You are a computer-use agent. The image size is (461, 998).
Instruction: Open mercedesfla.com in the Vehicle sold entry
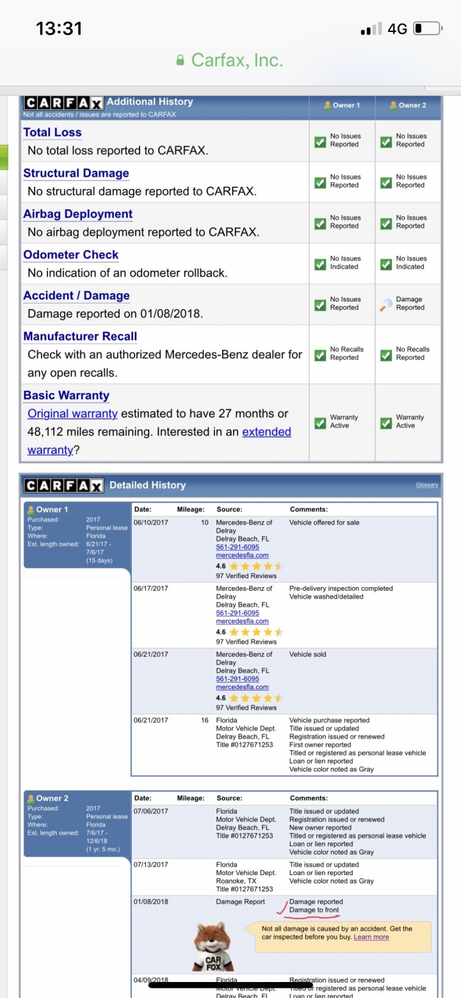pos(242,688)
